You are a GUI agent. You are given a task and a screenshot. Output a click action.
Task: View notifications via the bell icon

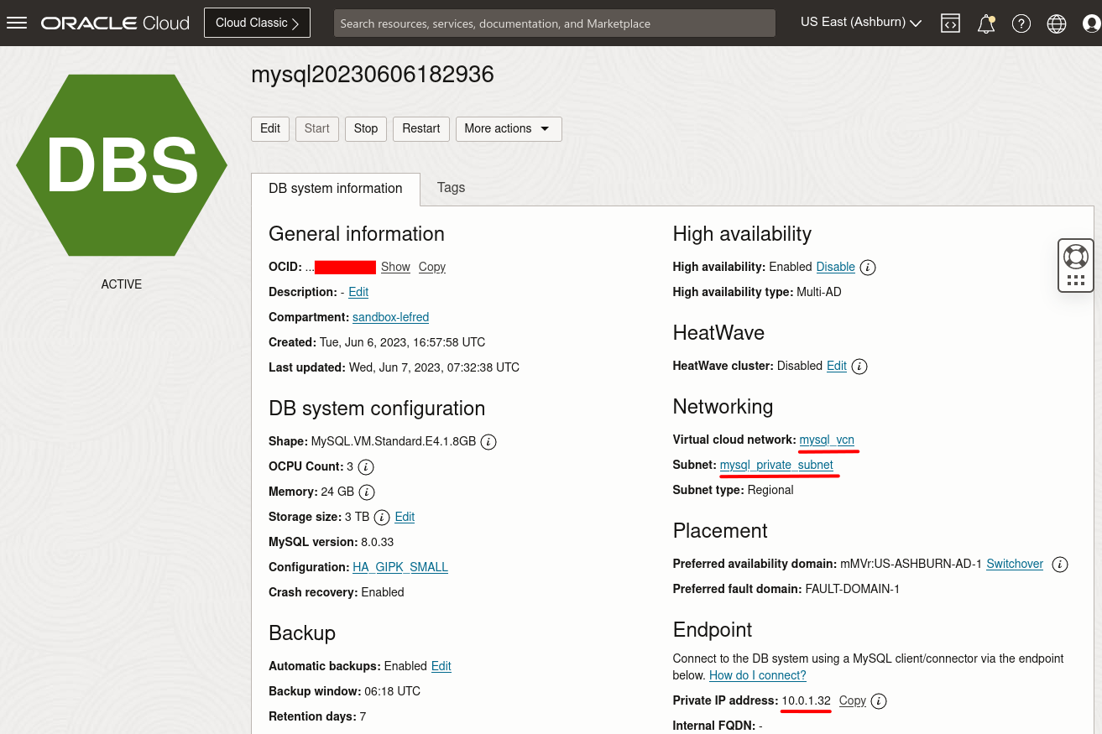985,23
